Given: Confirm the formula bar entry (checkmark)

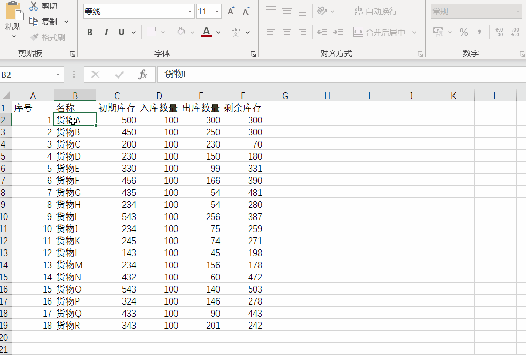Looking at the screenshot, I should (x=119, y=75).
